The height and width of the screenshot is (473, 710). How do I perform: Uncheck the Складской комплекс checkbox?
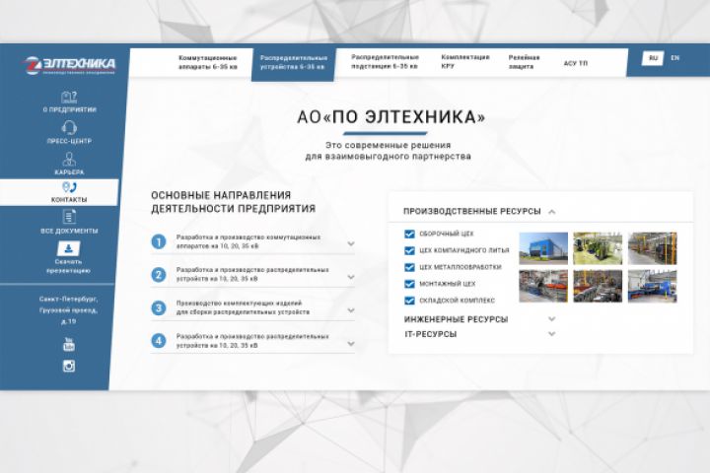[x=409, y=301]
